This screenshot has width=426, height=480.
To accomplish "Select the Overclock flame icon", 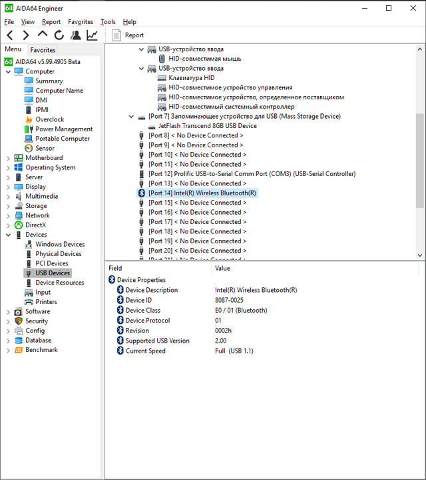I will pyautogui.click(x=29, y=119).
